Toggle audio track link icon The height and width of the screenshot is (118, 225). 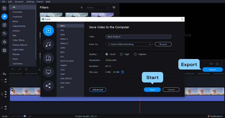tap(6, 109)
